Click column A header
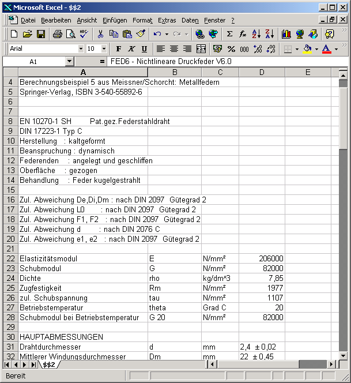Screen dimensions: 351x383 coord(83,72)
